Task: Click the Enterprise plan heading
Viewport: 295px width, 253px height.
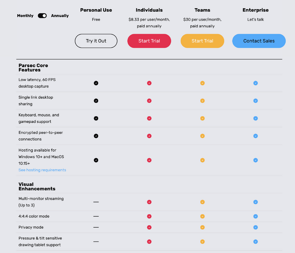Action: [x=255, y=10]
